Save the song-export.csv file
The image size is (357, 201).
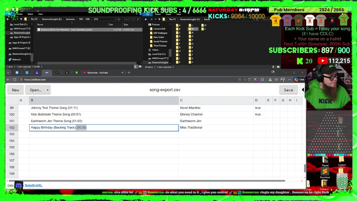288,90
